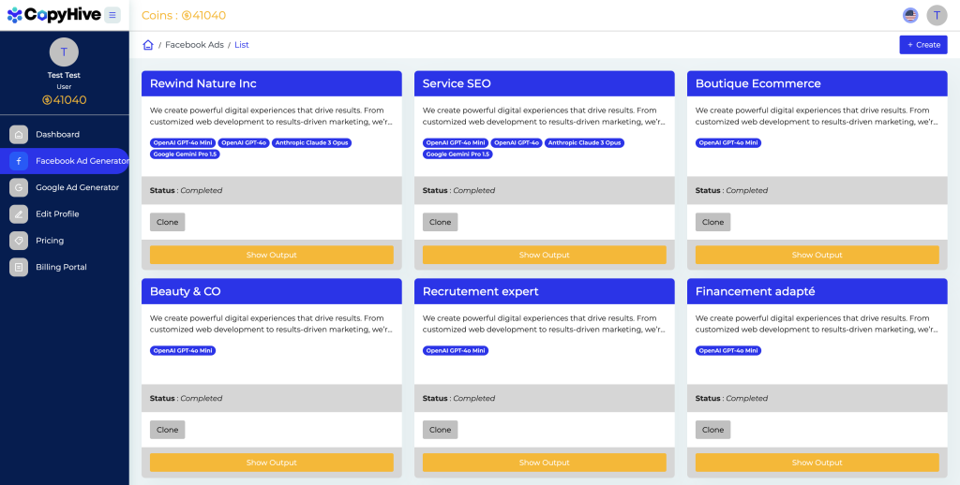Image resolution: width=960 pixels, height=485 pixels.
Task: Click the home icon in breadcrumb
Action: [148, 45]
